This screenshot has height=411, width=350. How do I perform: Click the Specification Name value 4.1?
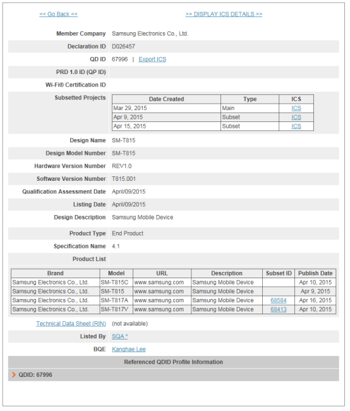116,247
